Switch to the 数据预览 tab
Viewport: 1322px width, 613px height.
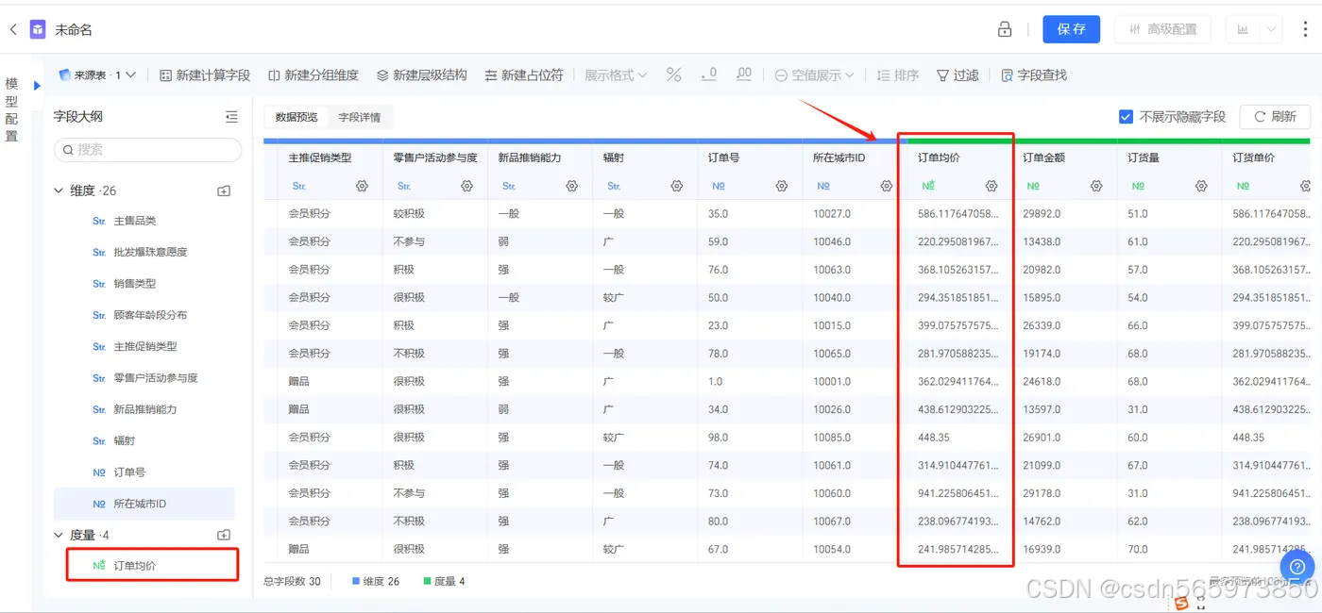(x=297, y=117)
